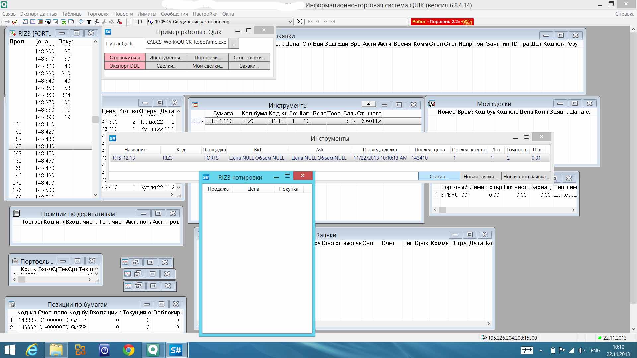Click the Портфели... button
Viewport: 637px width, 358px height.
tap(208, 57)
